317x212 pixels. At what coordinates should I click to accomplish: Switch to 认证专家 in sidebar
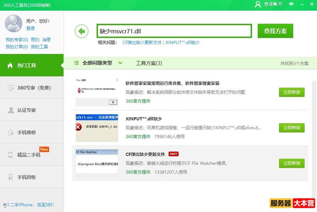pyautogui.click(x=32, y=110)
